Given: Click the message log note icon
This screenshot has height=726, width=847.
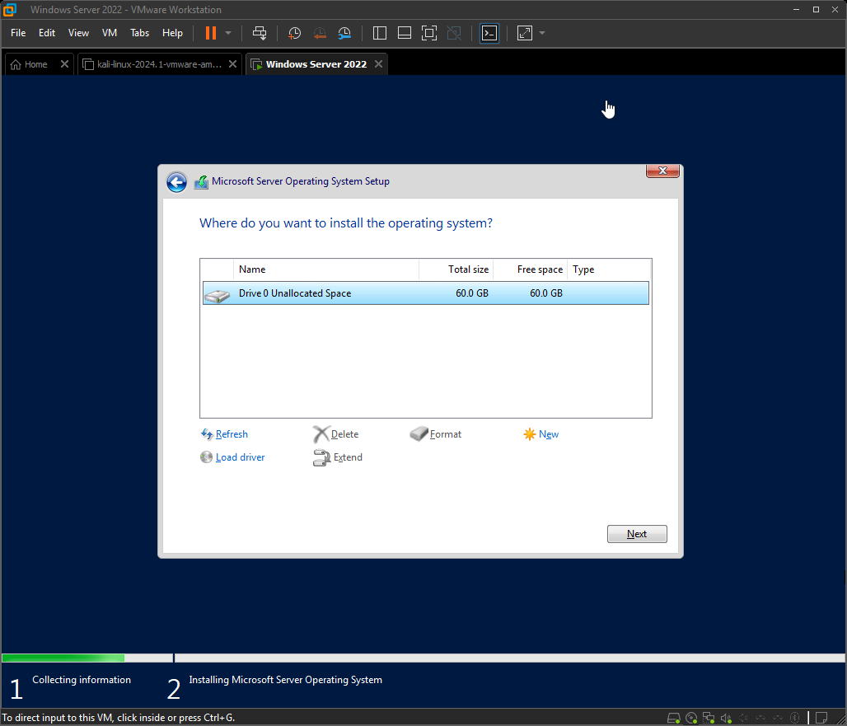Looking at the screenshot, I should coord(821,718).
